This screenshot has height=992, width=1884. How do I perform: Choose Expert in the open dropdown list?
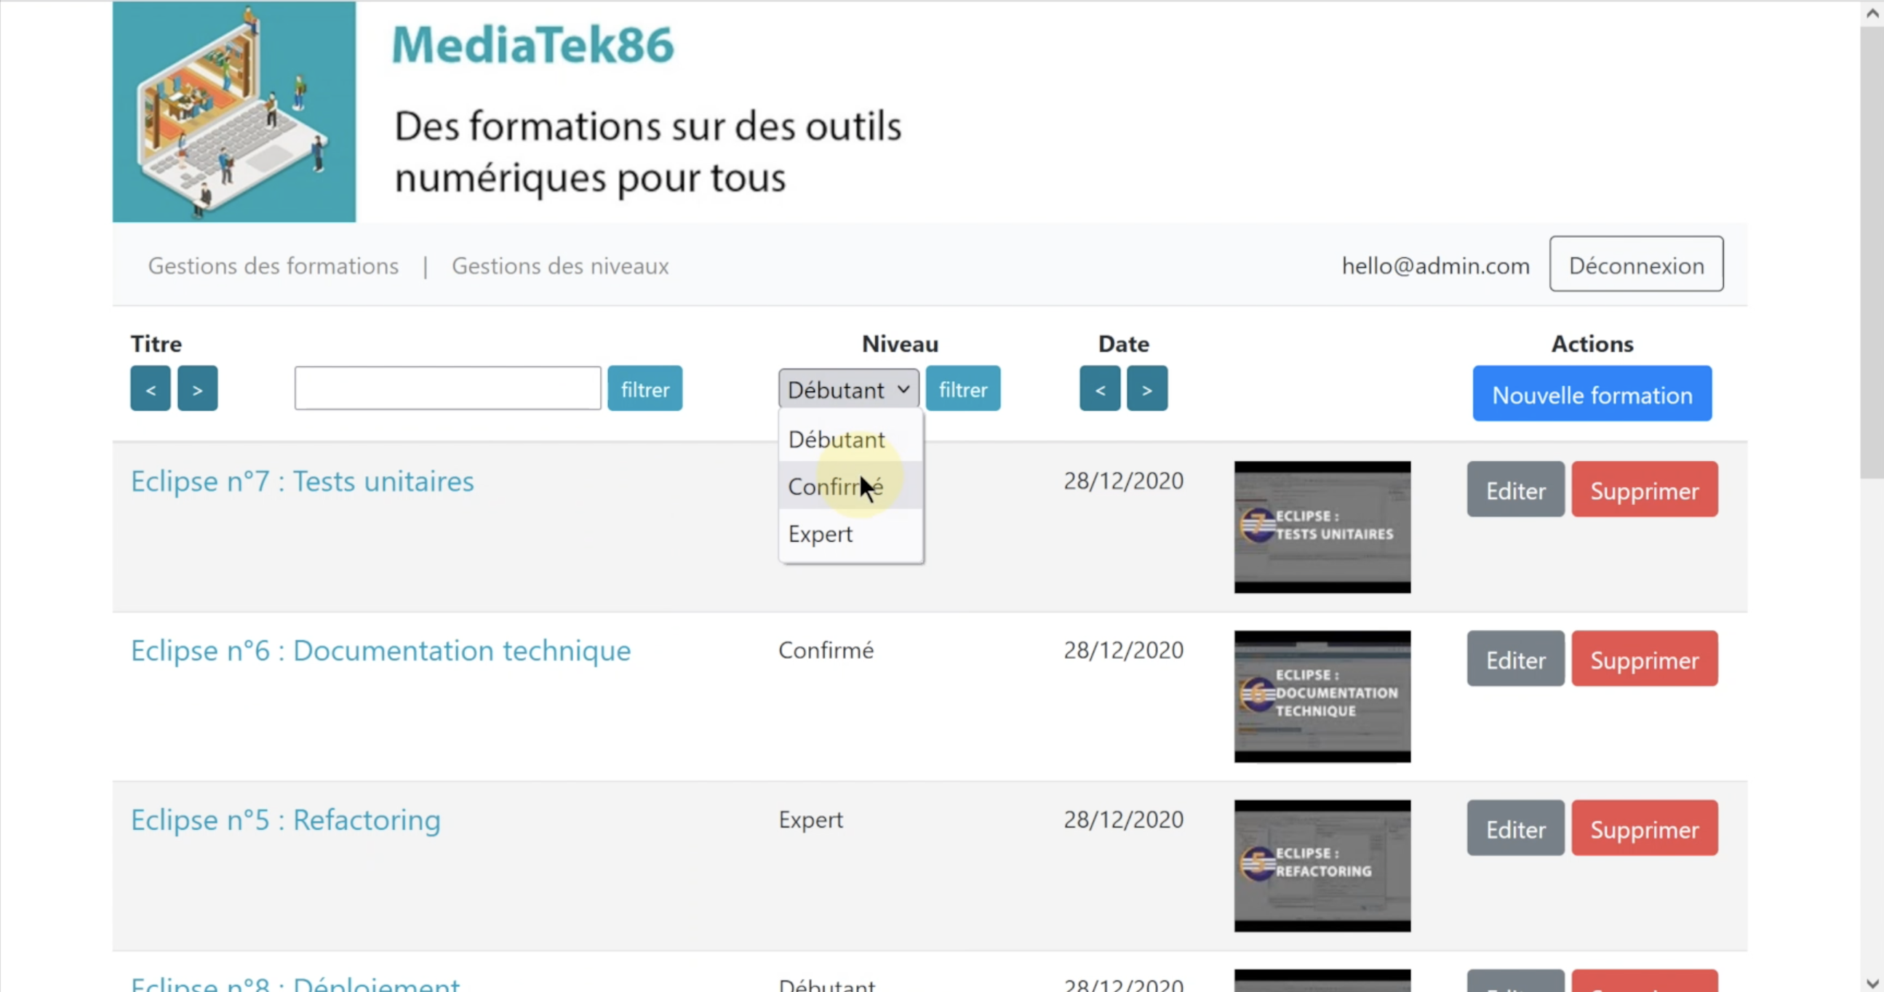[x=850, y=534]
